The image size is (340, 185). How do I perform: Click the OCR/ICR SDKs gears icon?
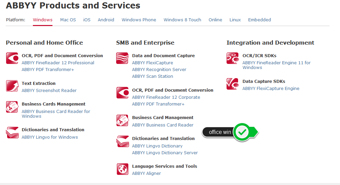232,58
